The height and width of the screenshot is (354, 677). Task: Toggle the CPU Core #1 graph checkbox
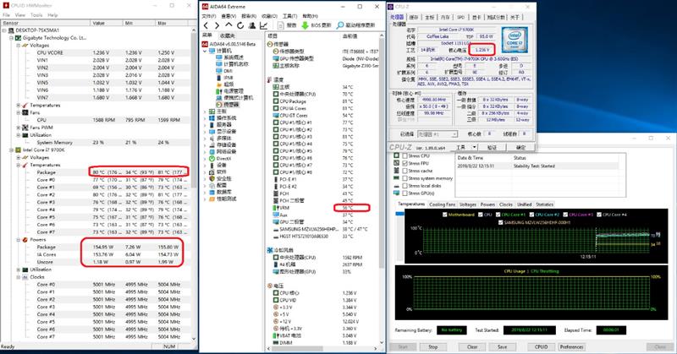click(498, 215)
